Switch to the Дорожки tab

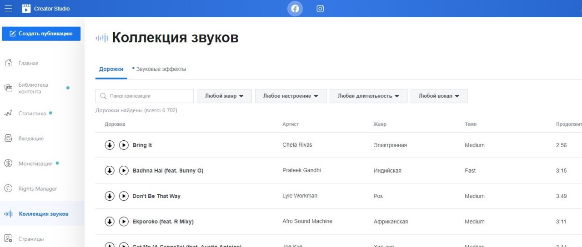click(x=111, y=69)
